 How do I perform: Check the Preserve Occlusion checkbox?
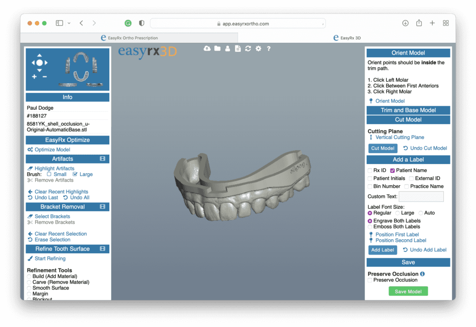tap(370, 280)
